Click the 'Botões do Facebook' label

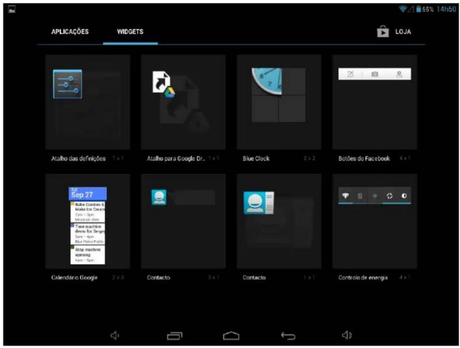(x=364, y=159)
